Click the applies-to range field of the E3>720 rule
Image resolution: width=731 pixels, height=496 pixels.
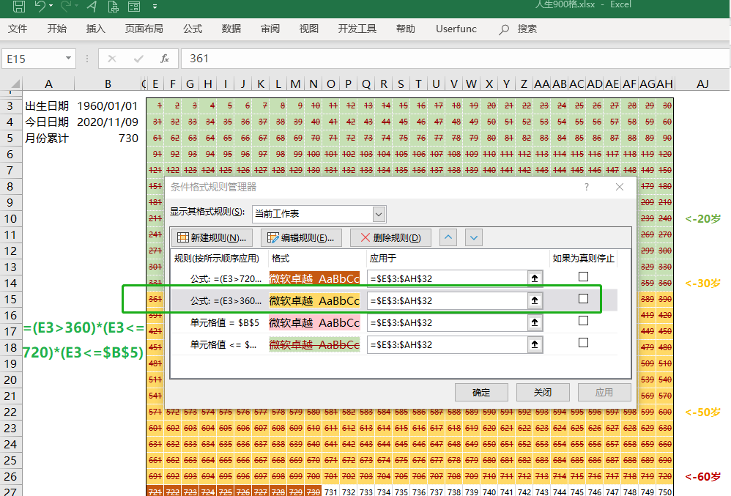448,278
